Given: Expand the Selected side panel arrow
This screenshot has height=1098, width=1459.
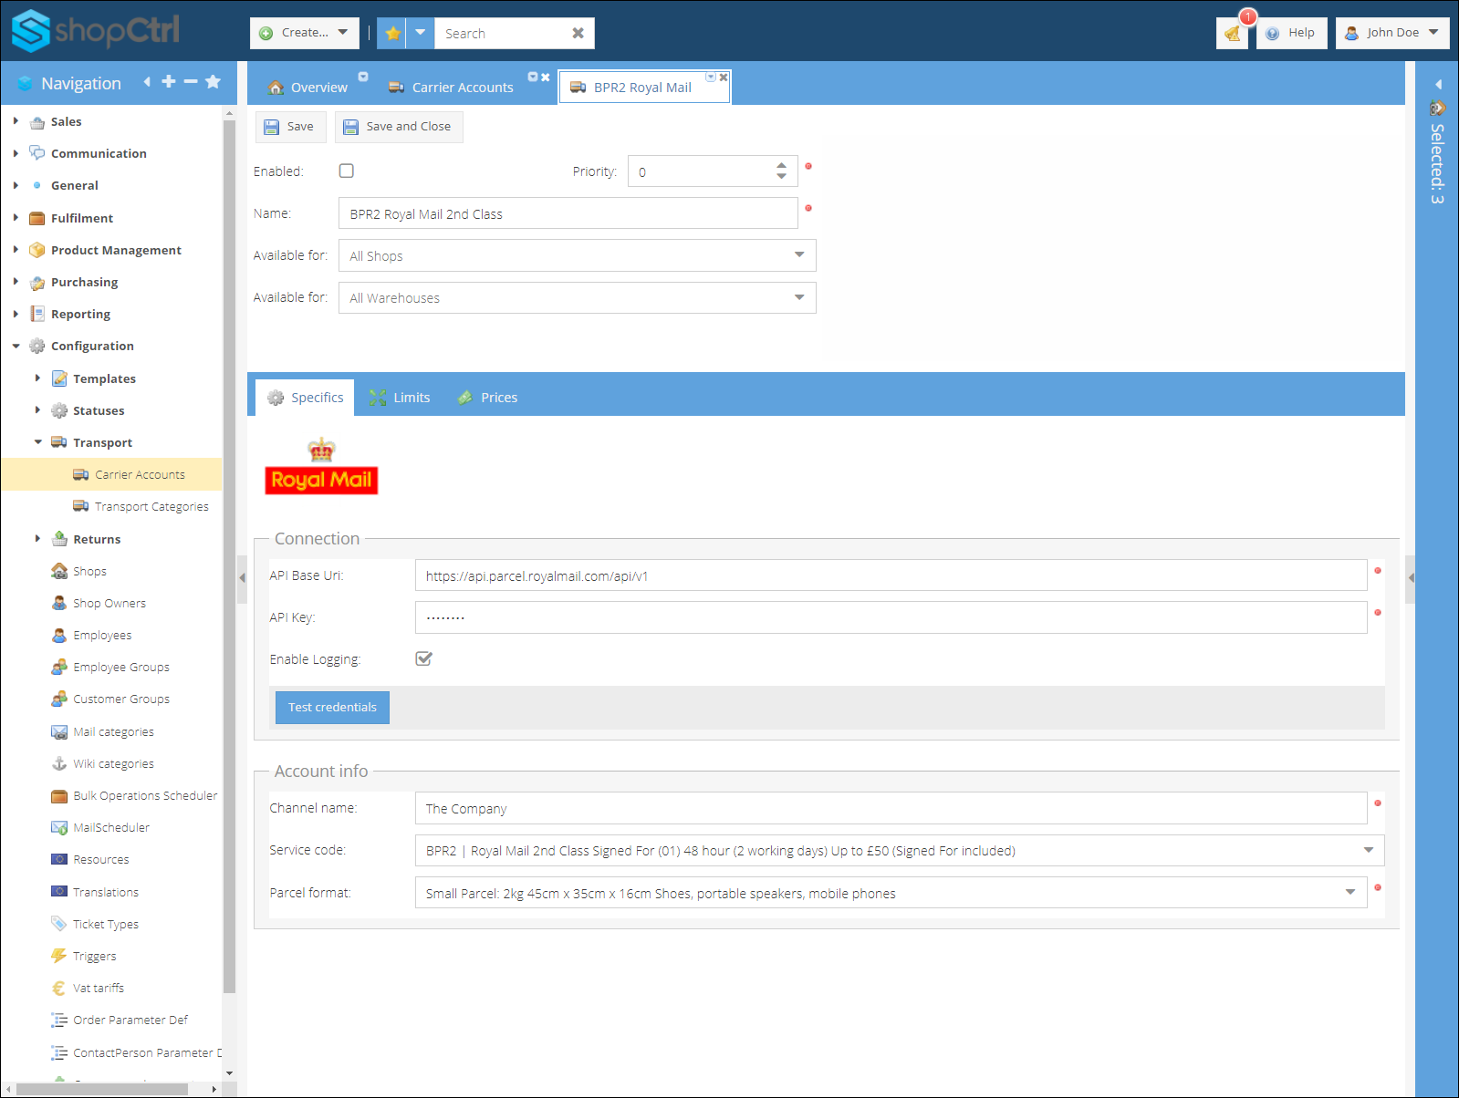Looking at the screenshot, I should point(1438,84).
